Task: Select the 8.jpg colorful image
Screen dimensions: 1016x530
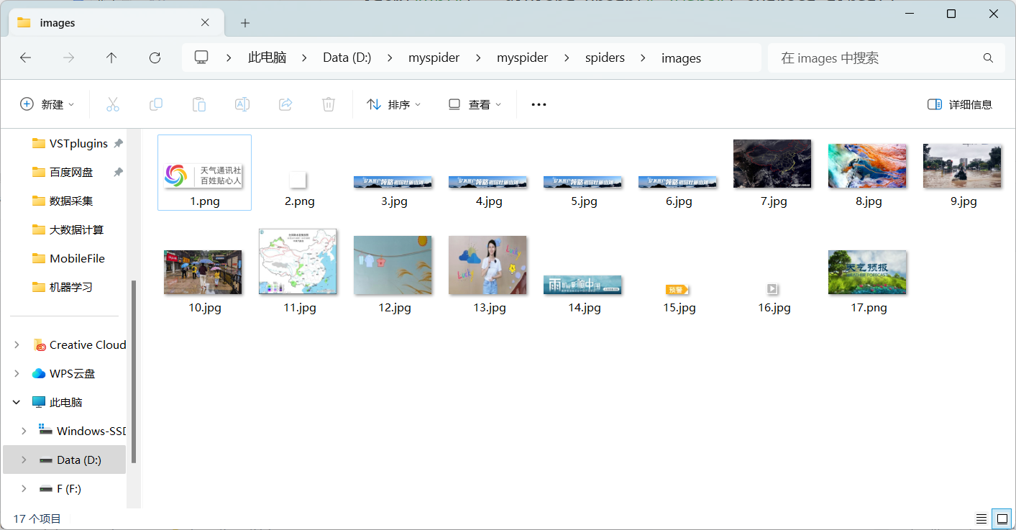Action: tap(868, 166)
